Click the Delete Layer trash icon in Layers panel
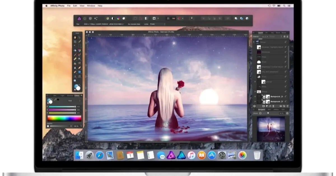 point(288,106)
